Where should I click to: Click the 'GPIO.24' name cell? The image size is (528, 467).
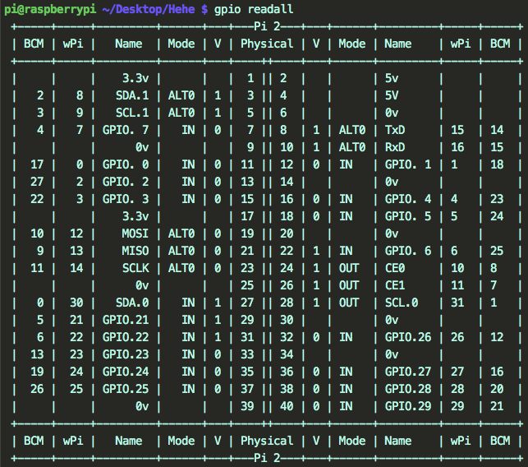pyautogui.click(x=126, y=372)
